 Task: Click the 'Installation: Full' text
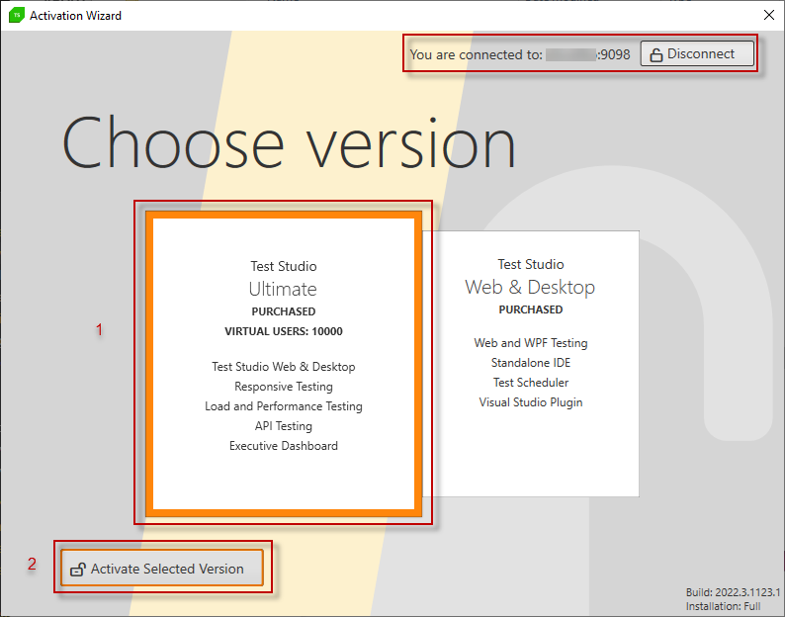[x=723, y=606]
